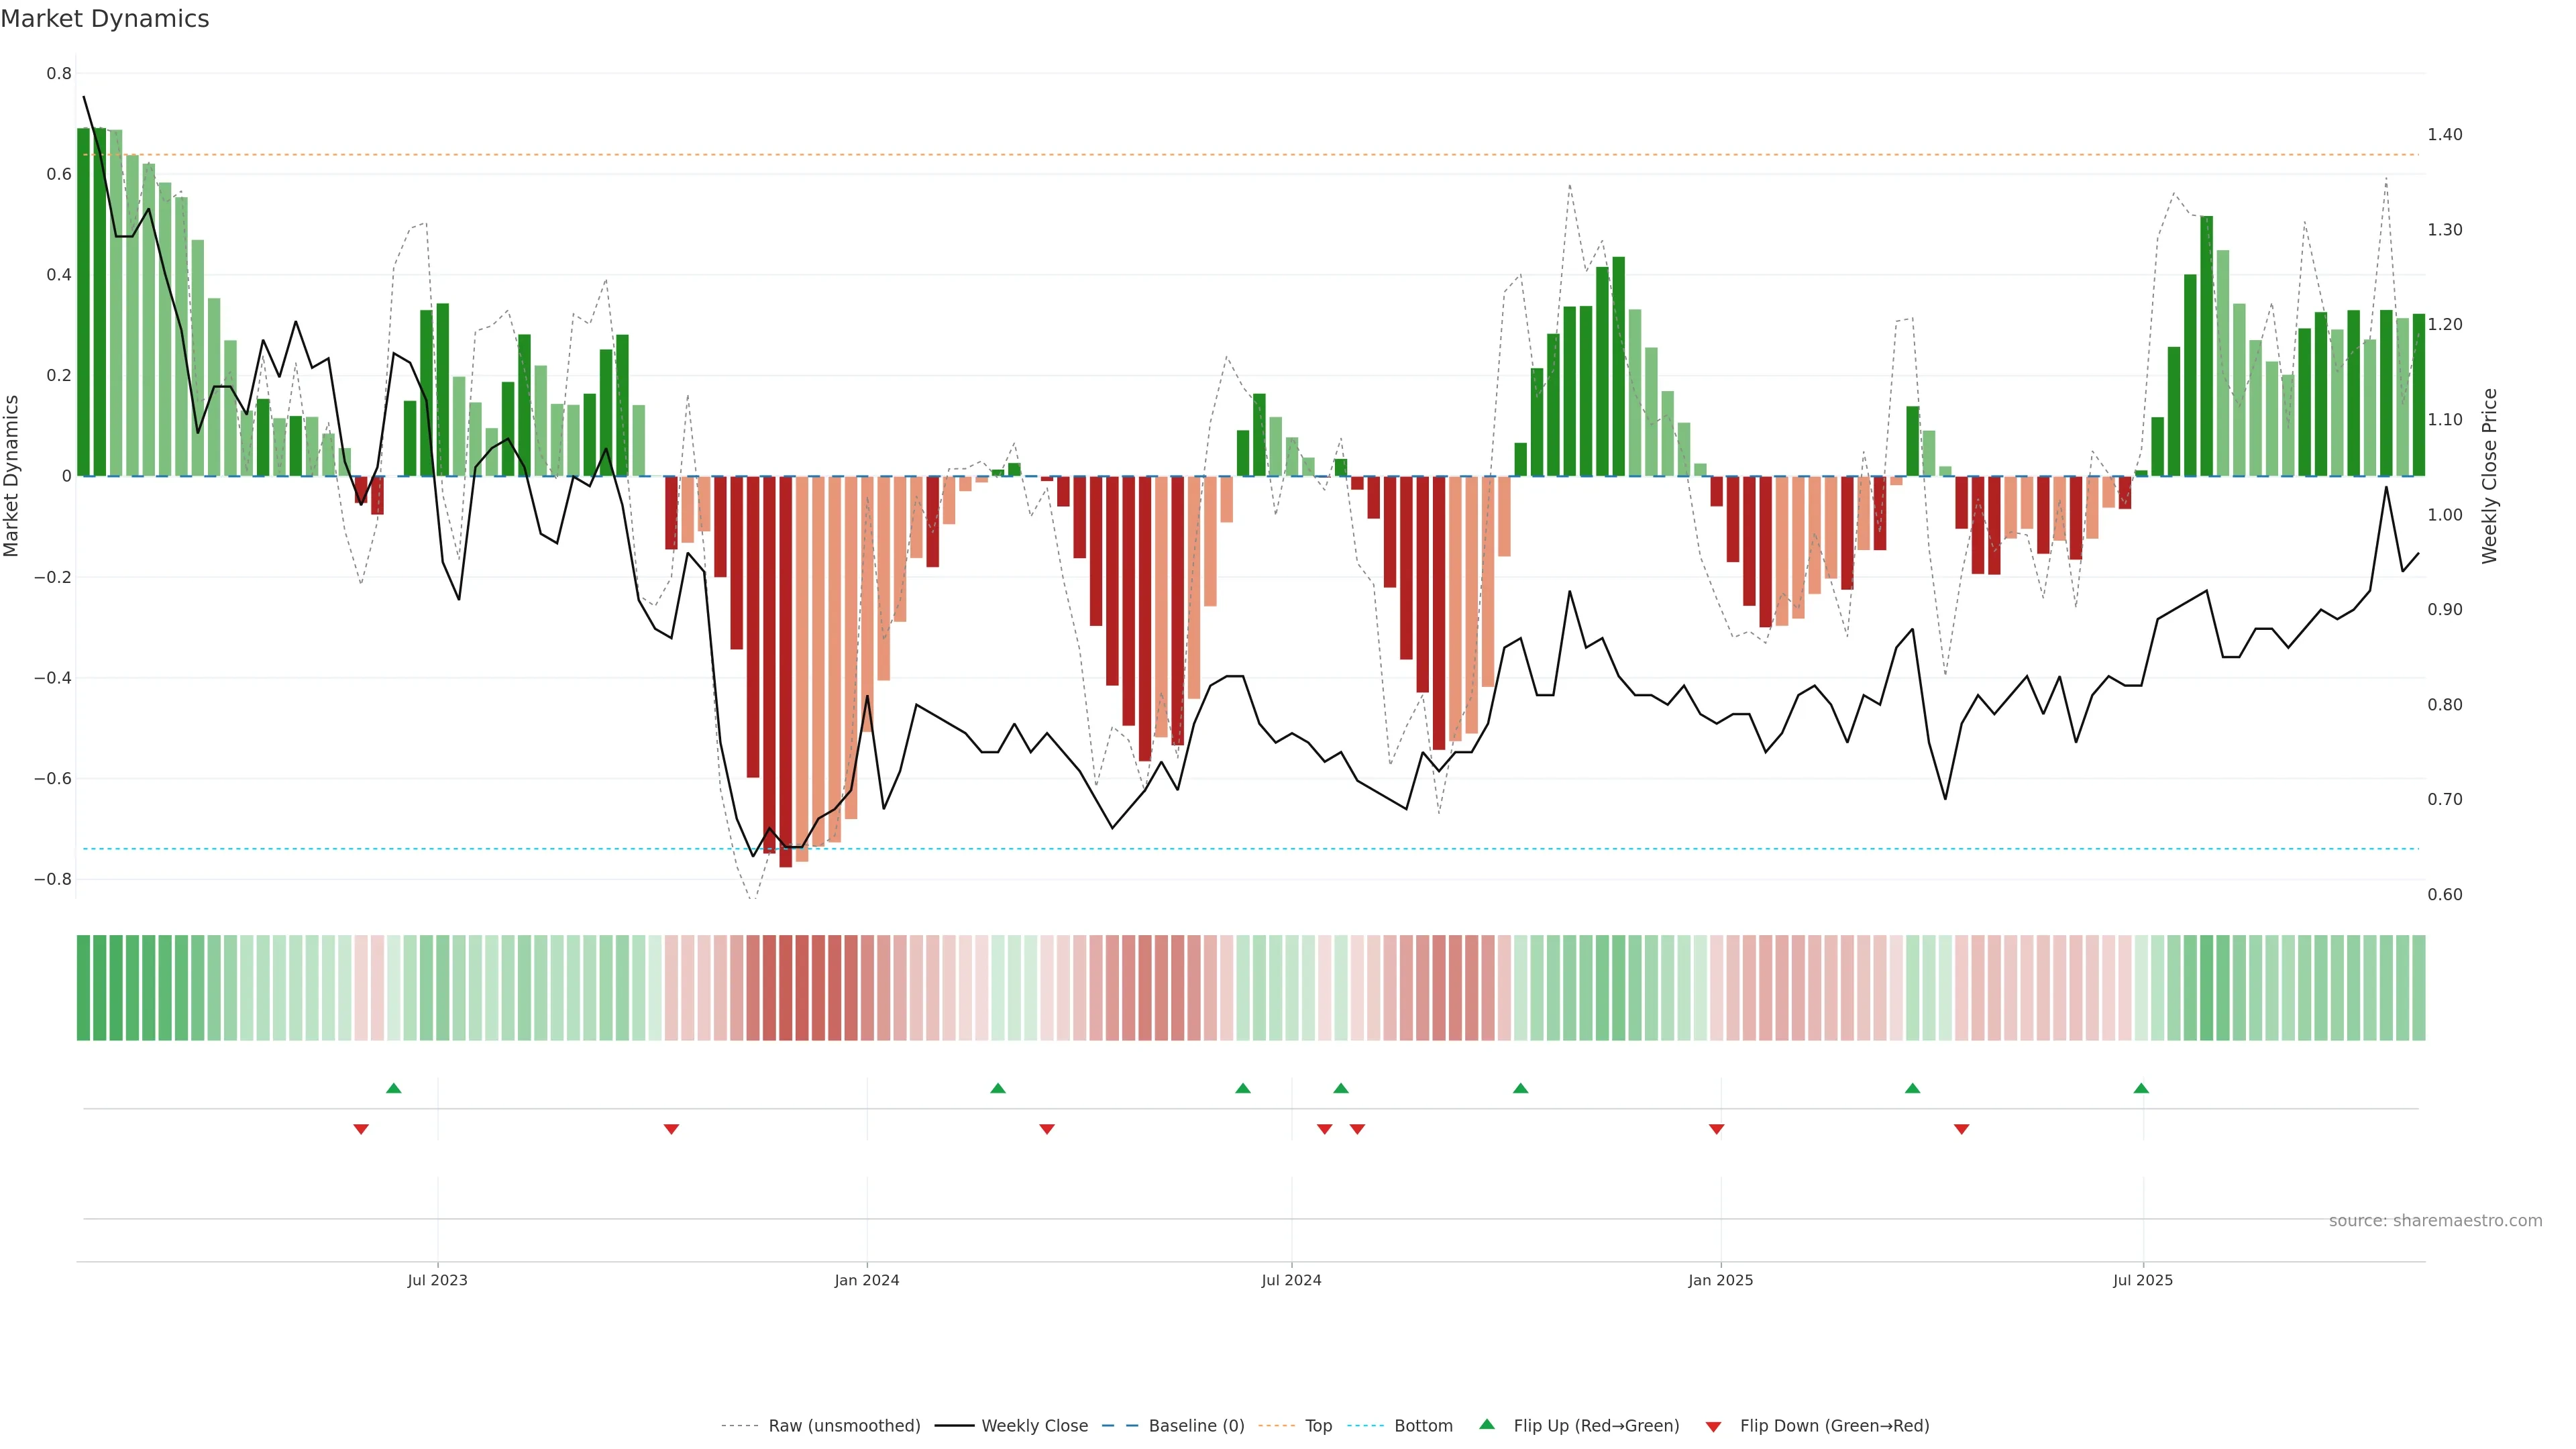Click the source: sharemaestro.com text
Viewport: 2576px width, 1449px height.
(2435, 1221)
